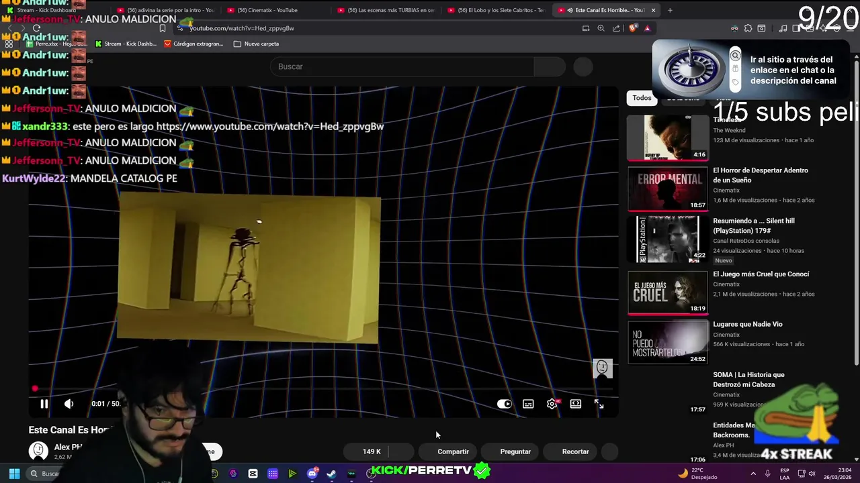Close the Este Canal Es Horrible tab

pos(652,10)
